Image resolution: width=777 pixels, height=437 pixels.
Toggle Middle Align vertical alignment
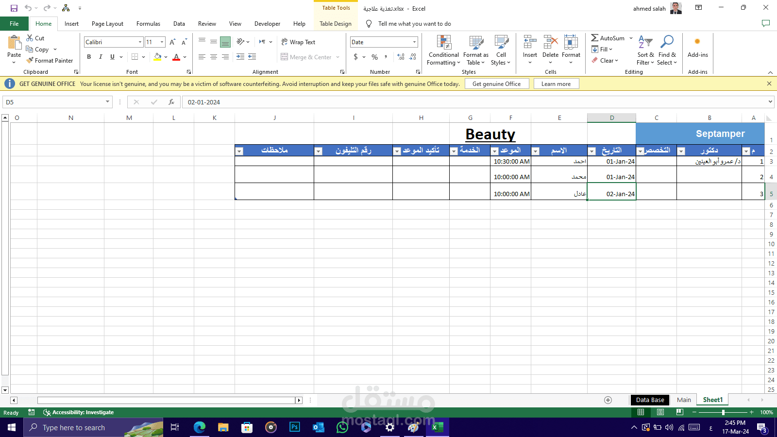[x=214, y=42]
